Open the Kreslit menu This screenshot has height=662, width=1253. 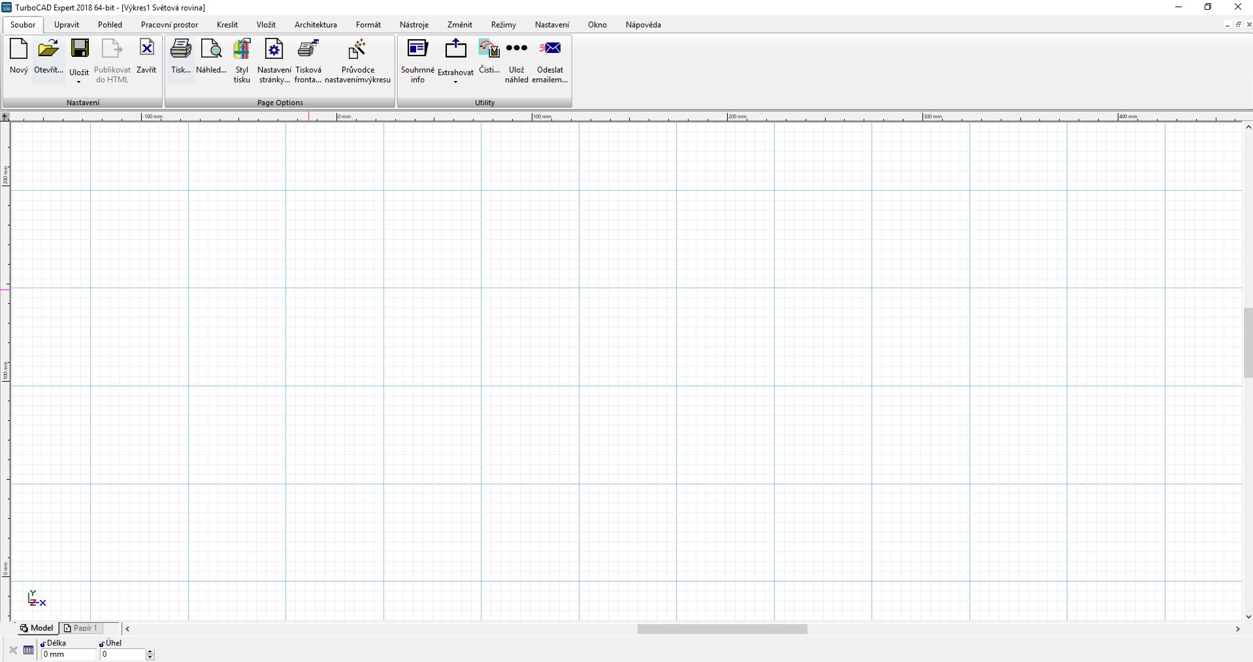[227, 25]
